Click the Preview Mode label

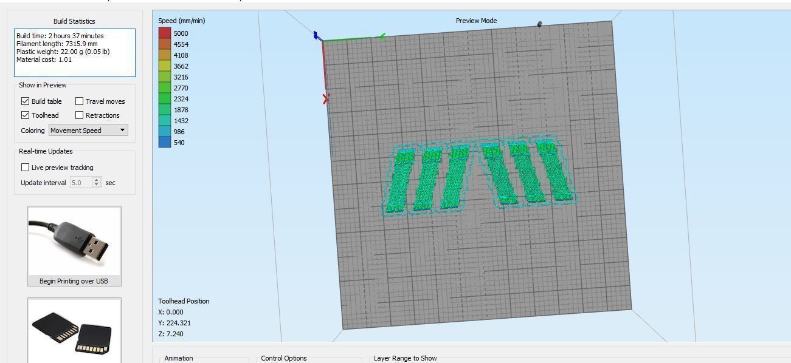476,21
